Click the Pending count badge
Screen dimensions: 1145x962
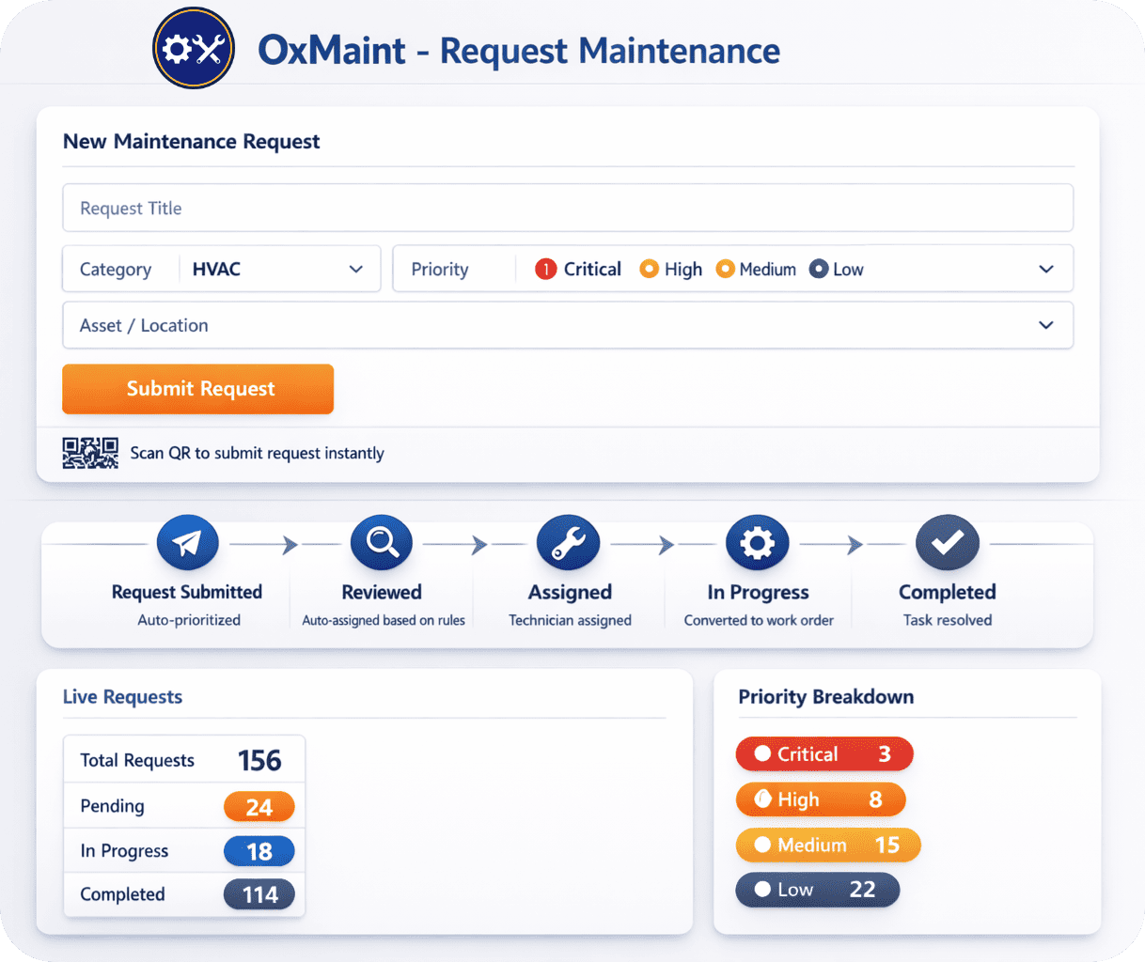point(259,806)
